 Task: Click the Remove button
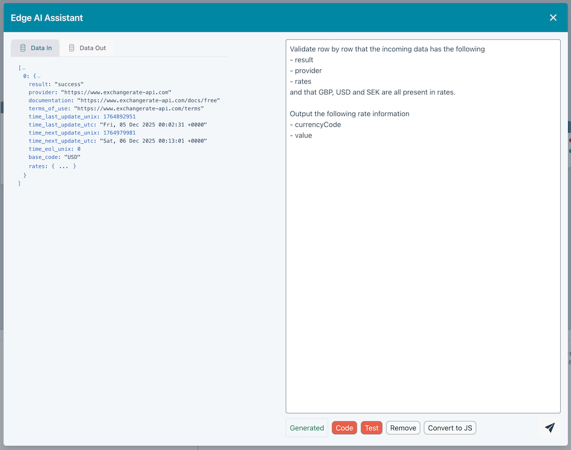(403, 427)
